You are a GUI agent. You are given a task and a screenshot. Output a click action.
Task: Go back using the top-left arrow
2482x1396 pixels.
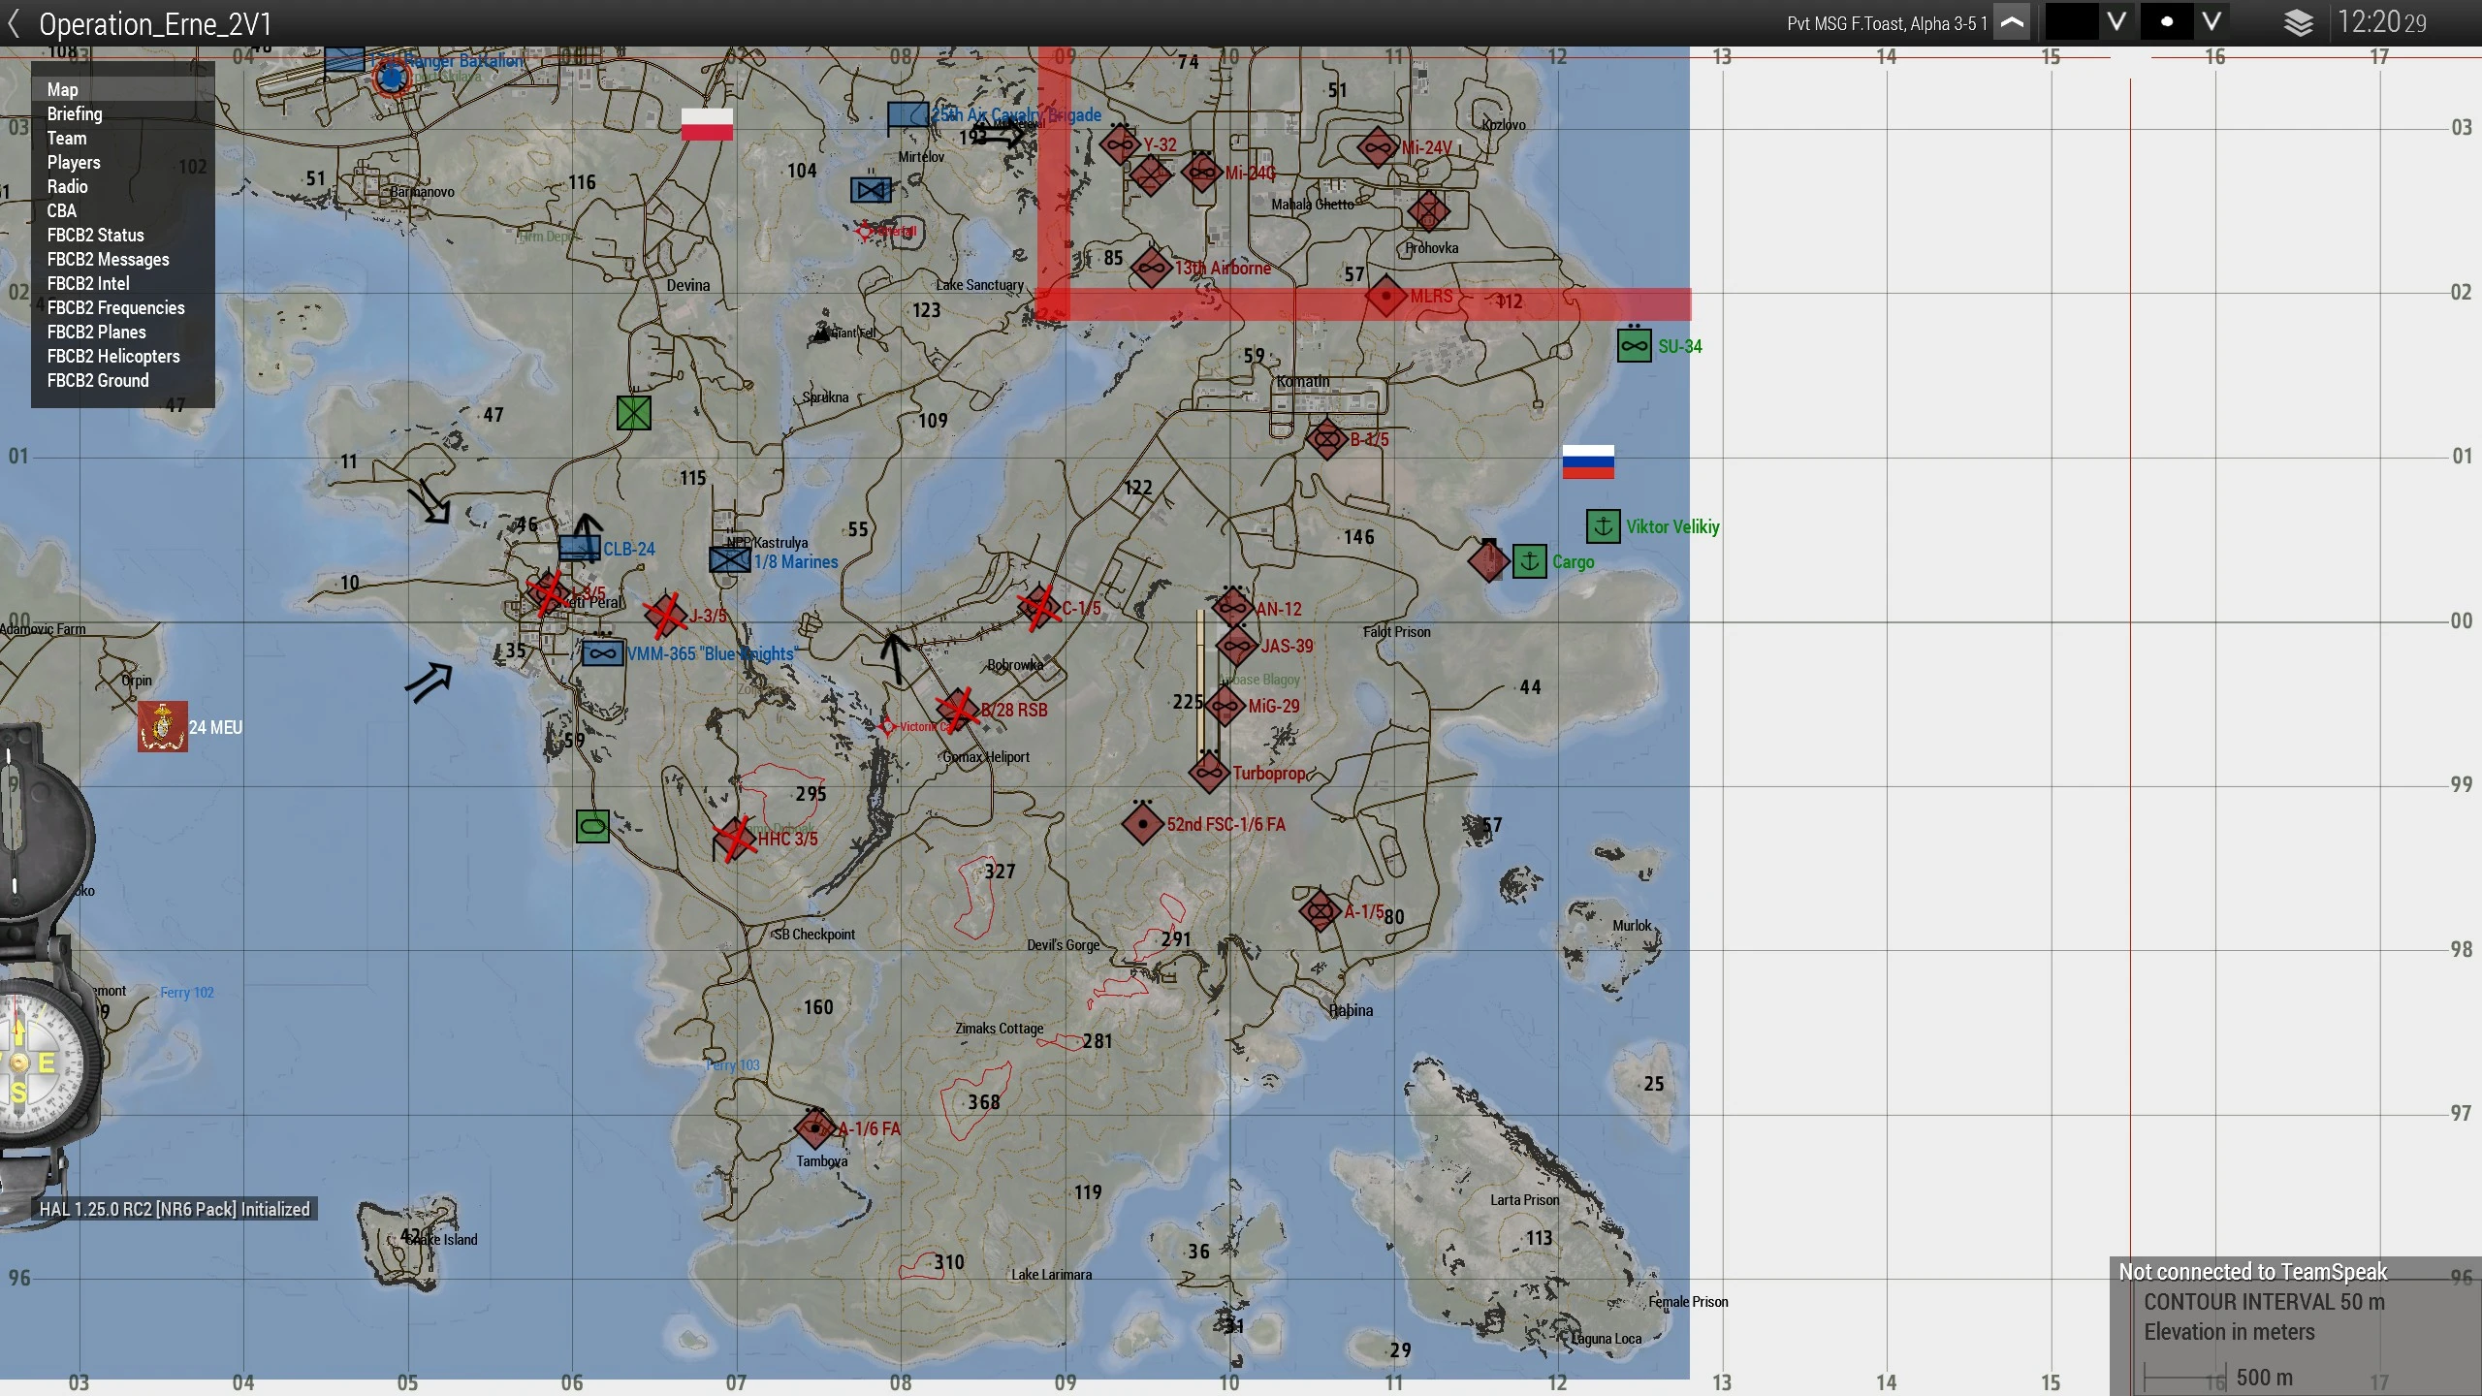click(x=14, y=23)
